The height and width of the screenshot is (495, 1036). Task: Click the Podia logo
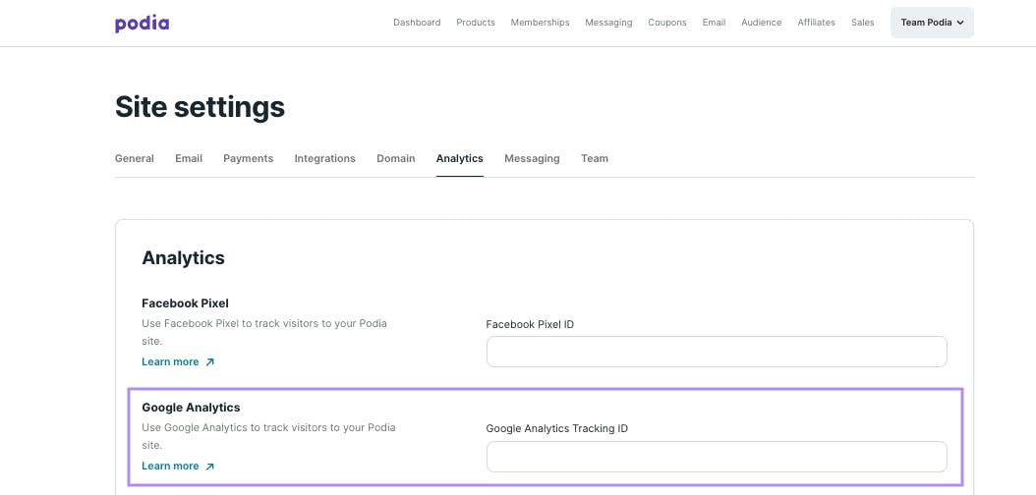143,24
